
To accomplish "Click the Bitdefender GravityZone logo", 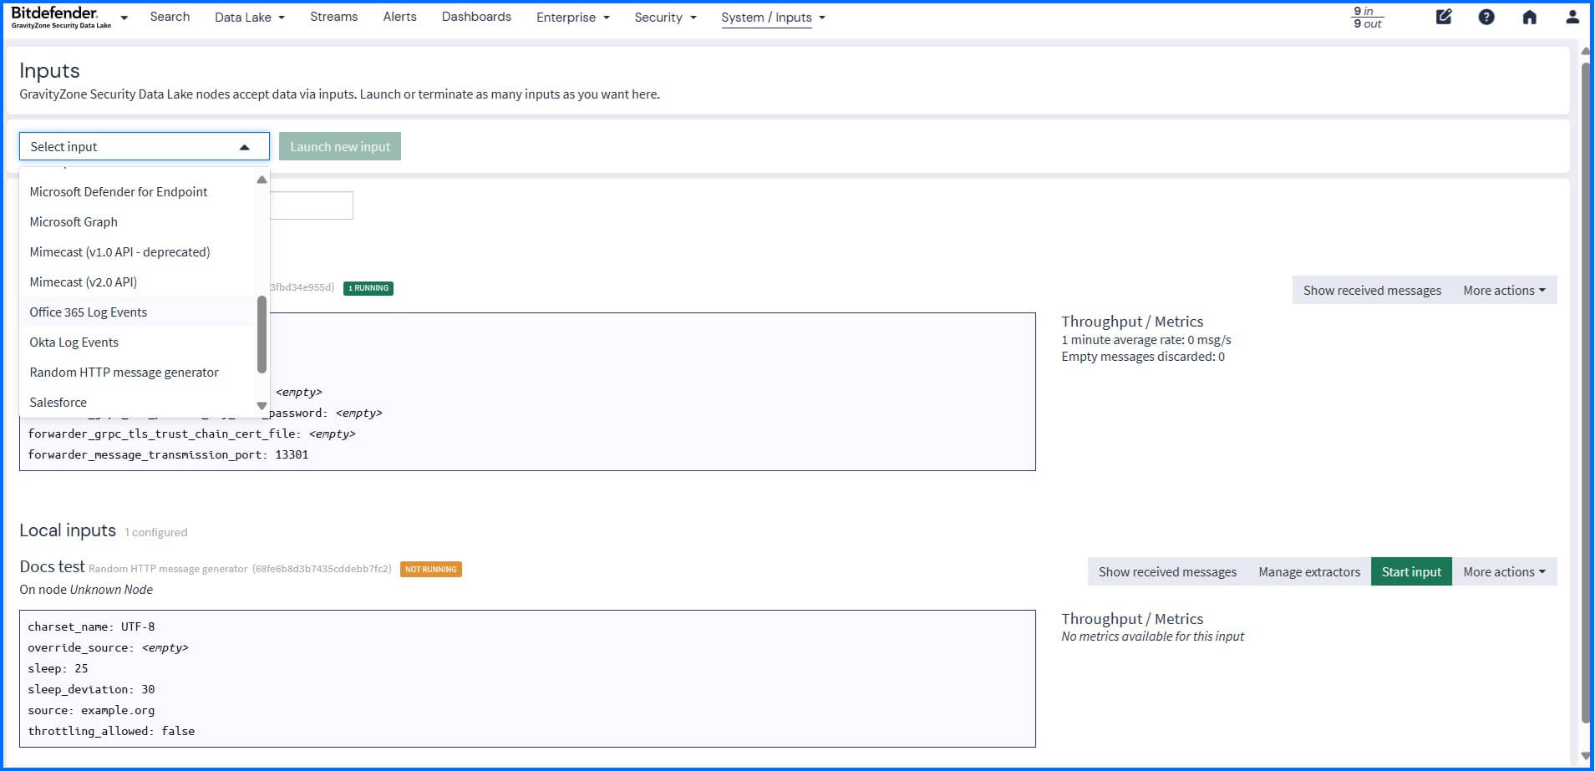I will [54, 17].
